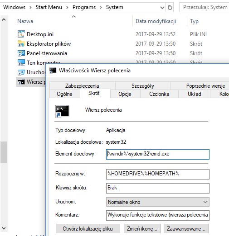Open the Poprzednie wersje tab
The height and width of the screenshot is (236, 229).
[205, 86]
